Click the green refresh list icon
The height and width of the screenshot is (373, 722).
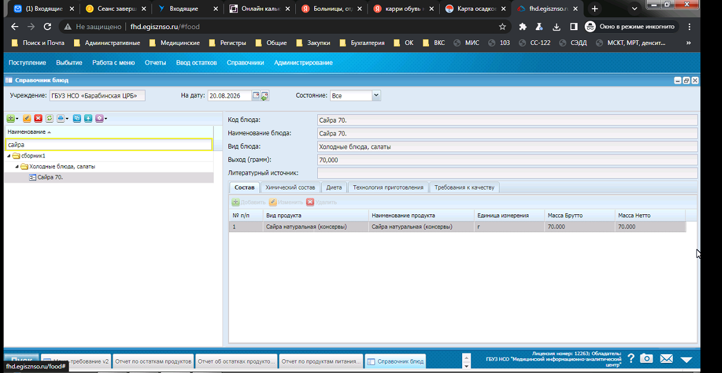pos(50,118)
